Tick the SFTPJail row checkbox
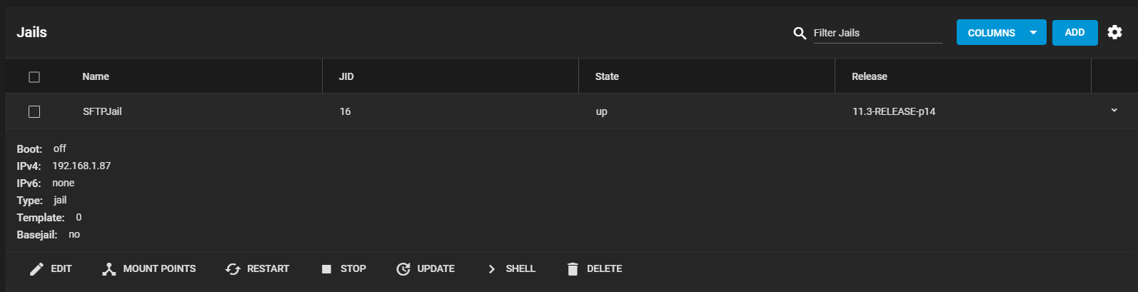The image size is (1138, 292). point(34,112)
